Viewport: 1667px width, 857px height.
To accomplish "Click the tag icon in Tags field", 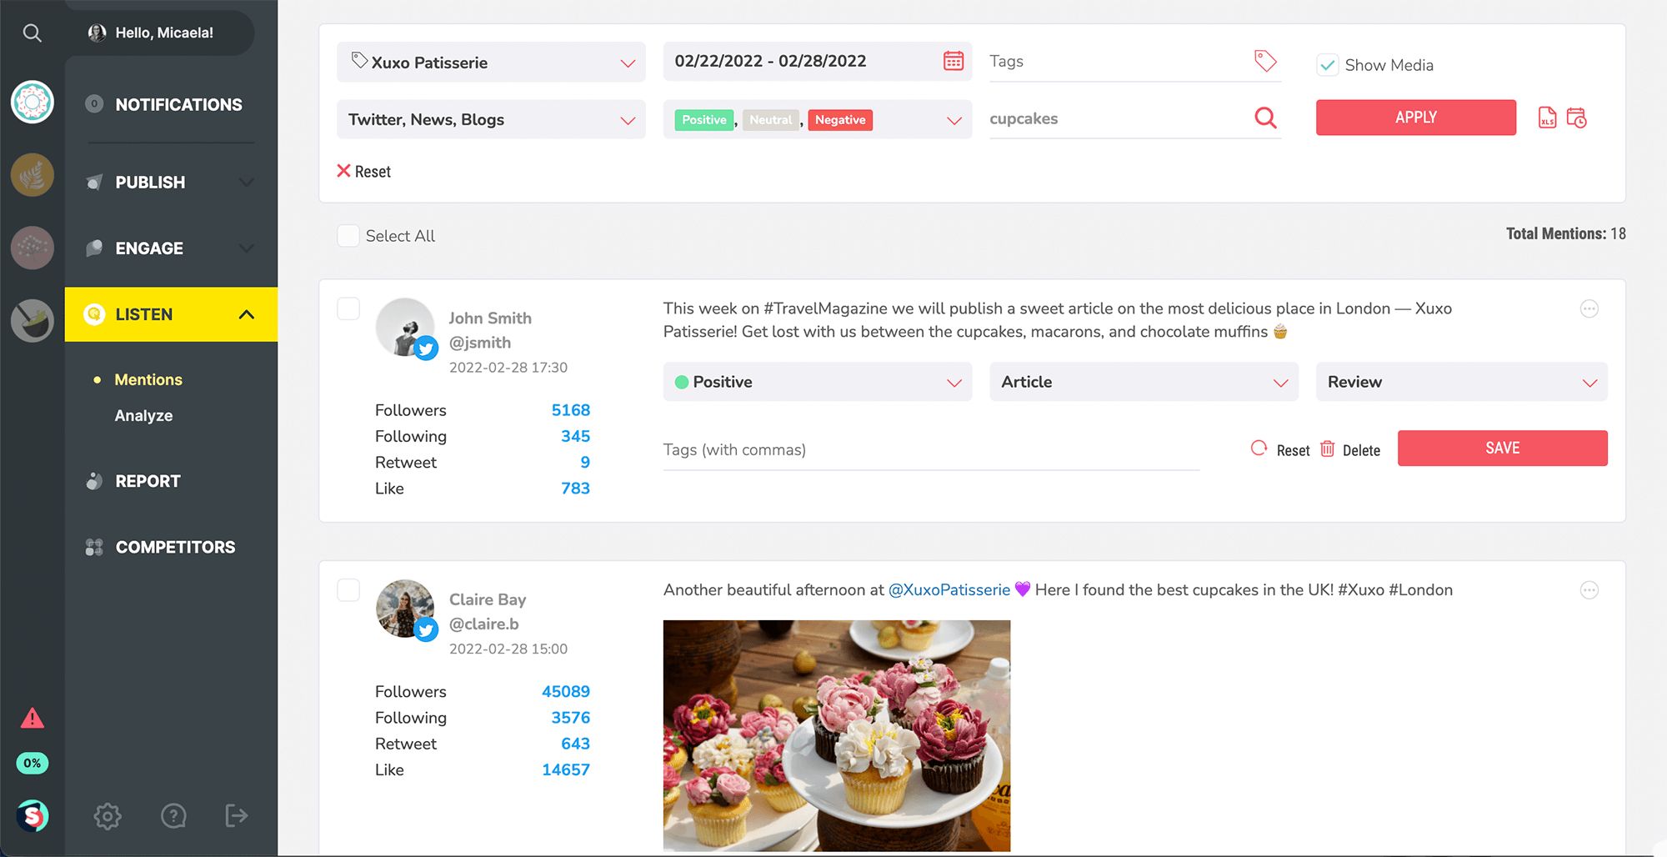I will (1265, 60).
